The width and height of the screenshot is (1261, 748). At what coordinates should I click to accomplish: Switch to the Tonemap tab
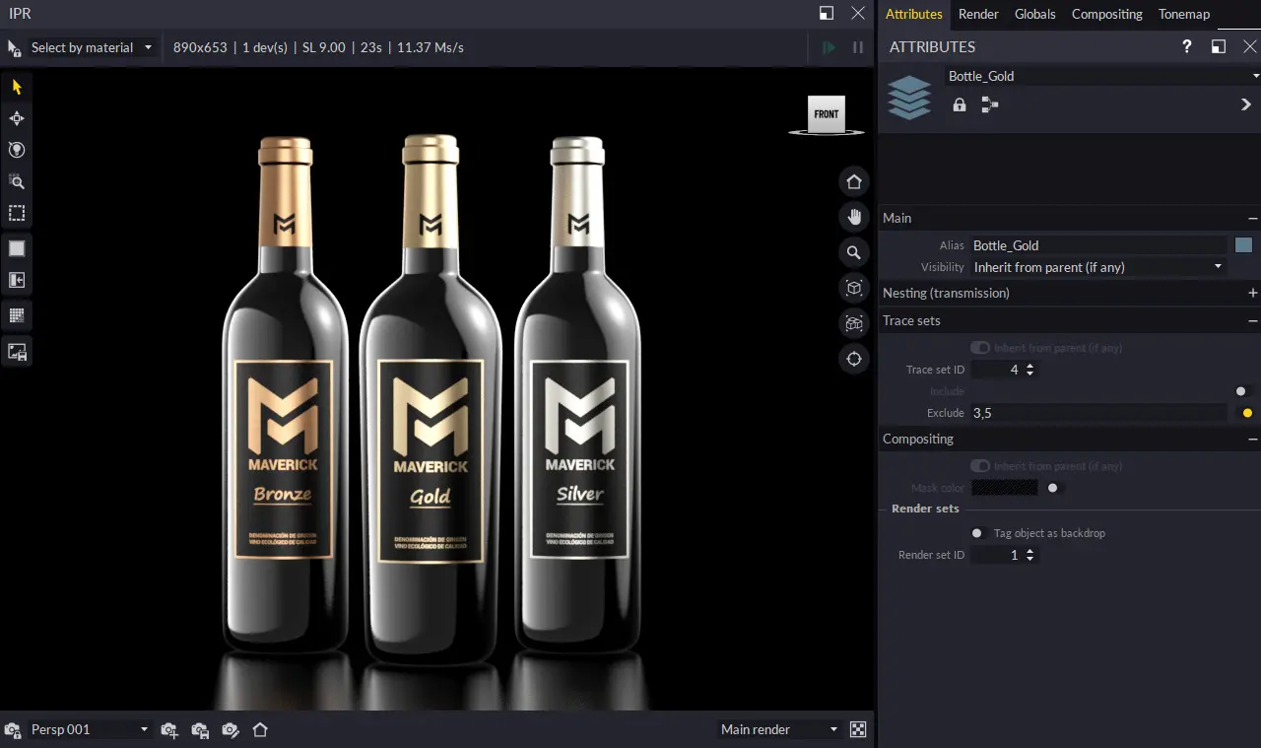click(x=1183, y=14)
